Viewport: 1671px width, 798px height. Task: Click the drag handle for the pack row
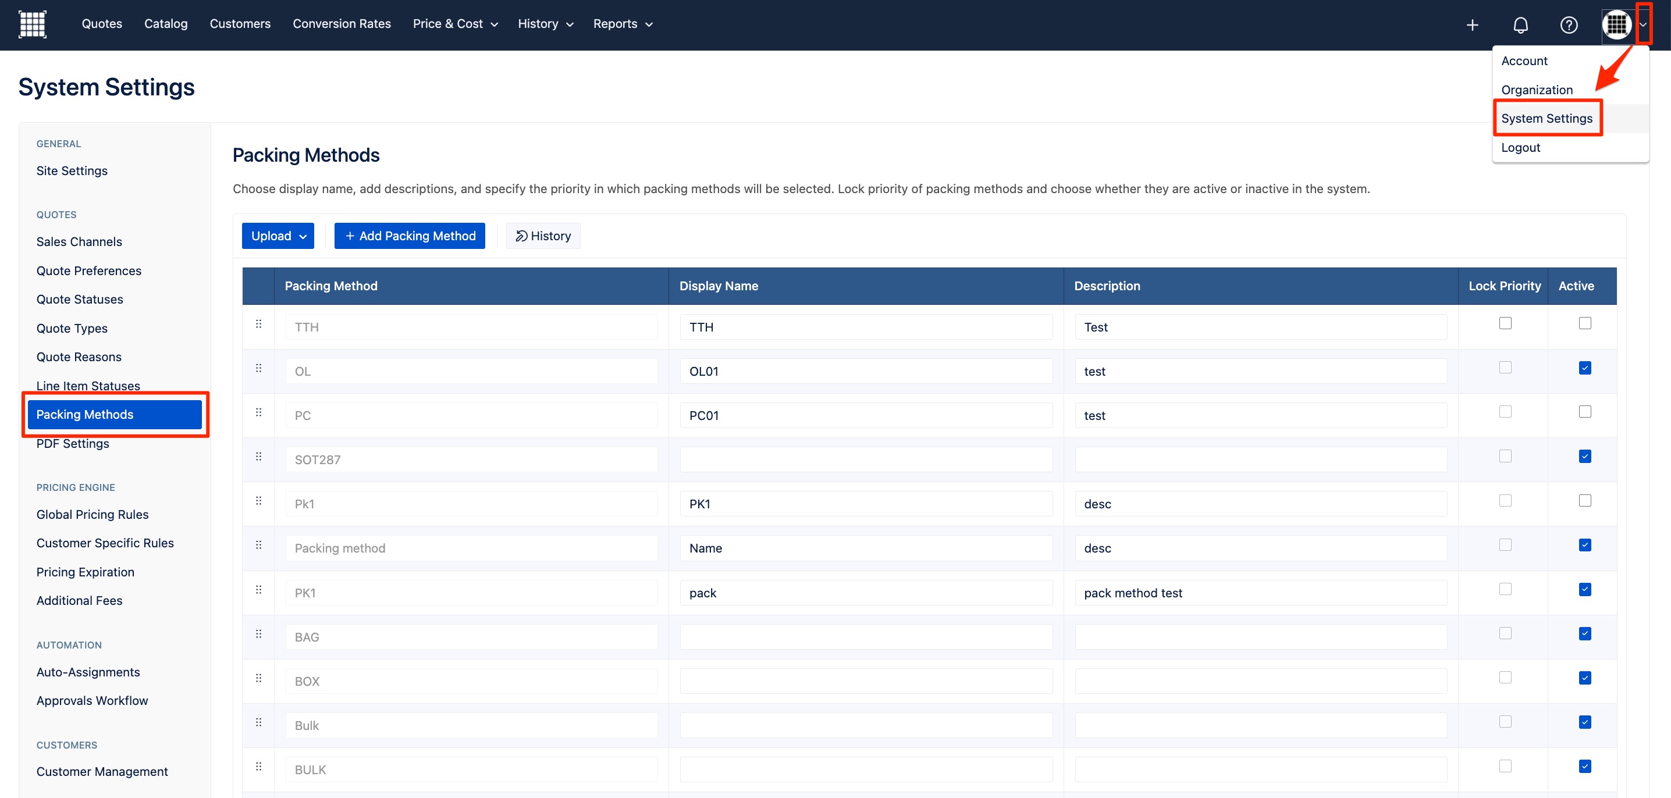click(259, 589)
